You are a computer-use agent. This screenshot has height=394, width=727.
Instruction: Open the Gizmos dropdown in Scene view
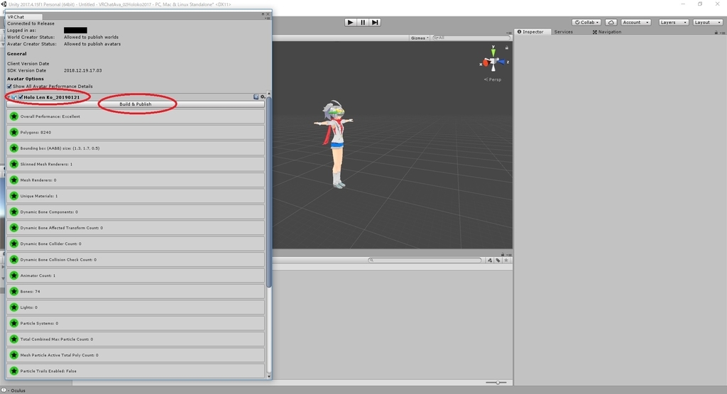[x=420, y=38]
